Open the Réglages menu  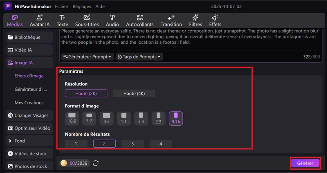82,7
